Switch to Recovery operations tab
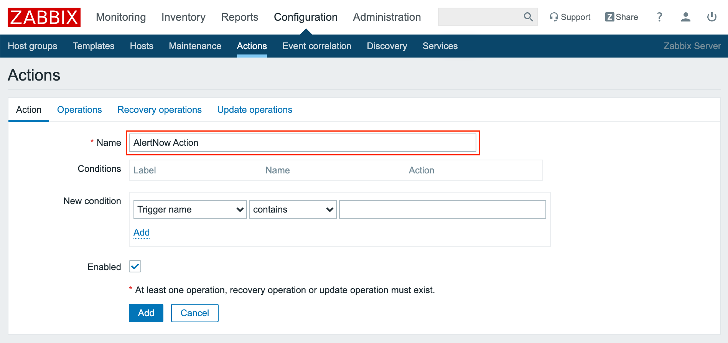Viewport: 728px width, 343px height. click(x=159, y=110)
